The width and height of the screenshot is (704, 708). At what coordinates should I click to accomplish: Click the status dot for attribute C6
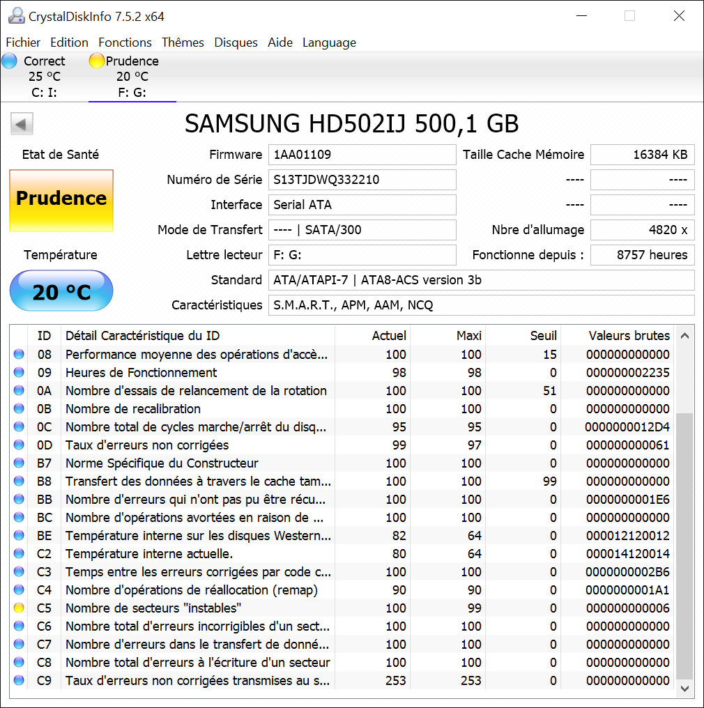[x=19, y=626]
